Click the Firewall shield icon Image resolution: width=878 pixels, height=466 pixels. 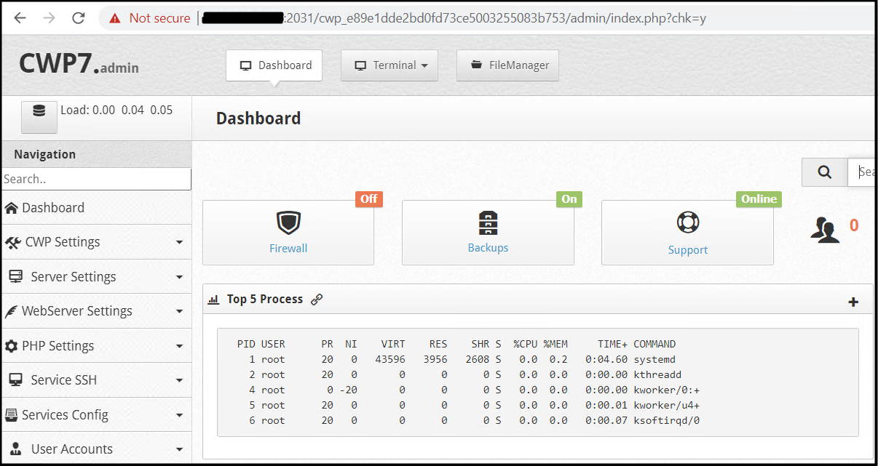click(x=288, y=222)
